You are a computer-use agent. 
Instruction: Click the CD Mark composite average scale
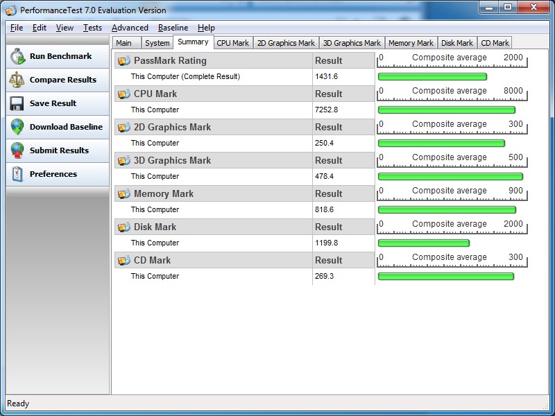(452, 261)
